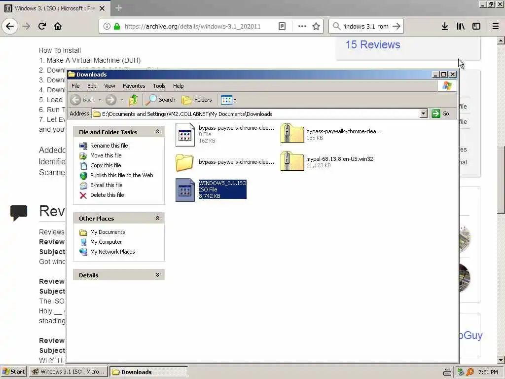Image resolution: width=505 pixels, height=379 pixels.
Task: Open Firefox downloads panel
Action: [x=445, y=26]
